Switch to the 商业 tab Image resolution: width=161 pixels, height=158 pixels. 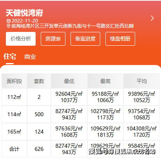click(x=30, y=57)
